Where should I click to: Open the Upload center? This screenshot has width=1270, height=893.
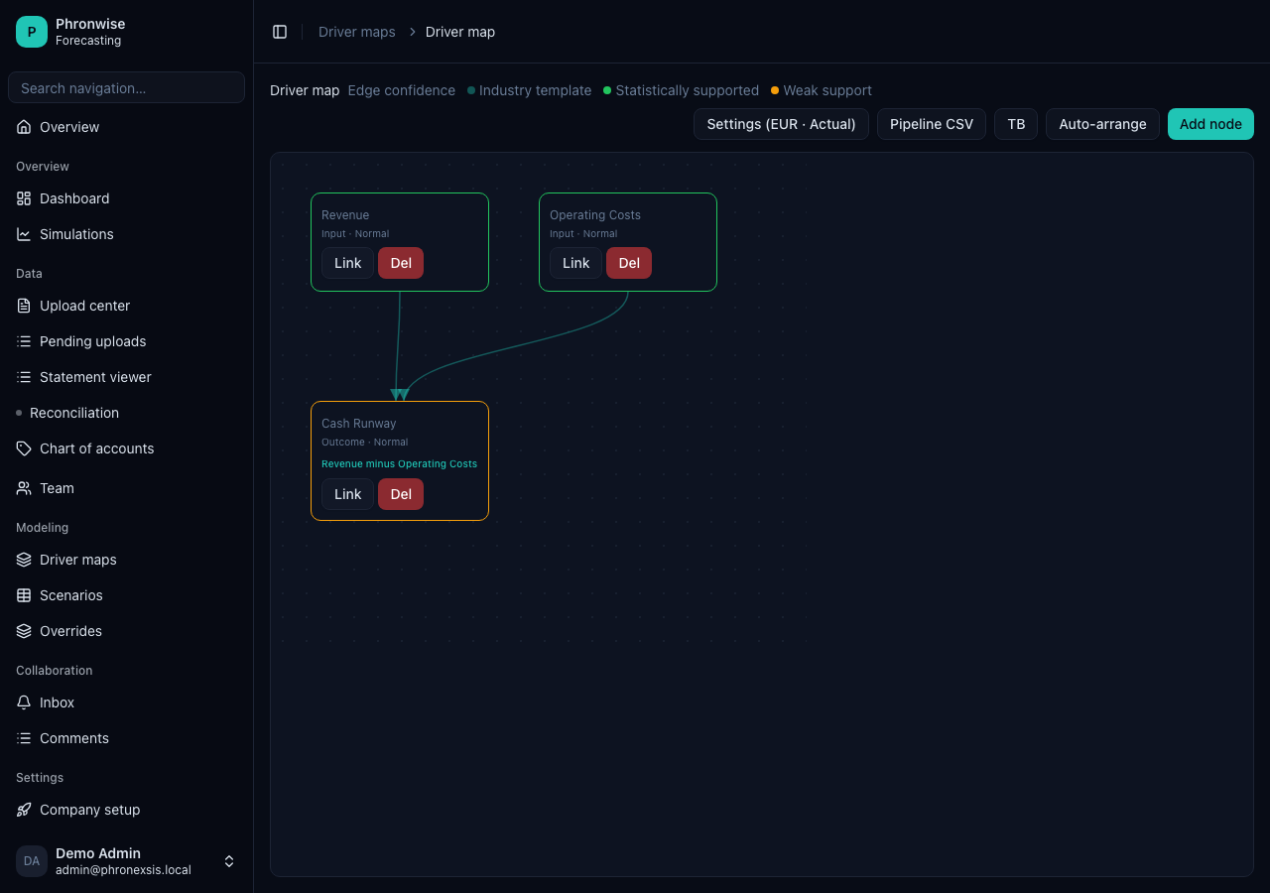(x=126, y=306)
